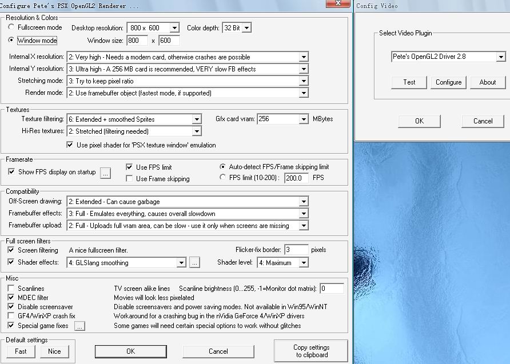This screenshot has height=364, width=510.
Task: Toggle Shader effects checkbox
Action: pos(11,262)
